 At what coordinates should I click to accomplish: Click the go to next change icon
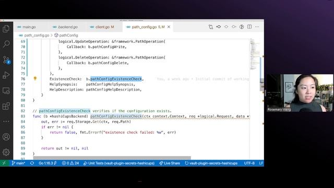[234, 27]
